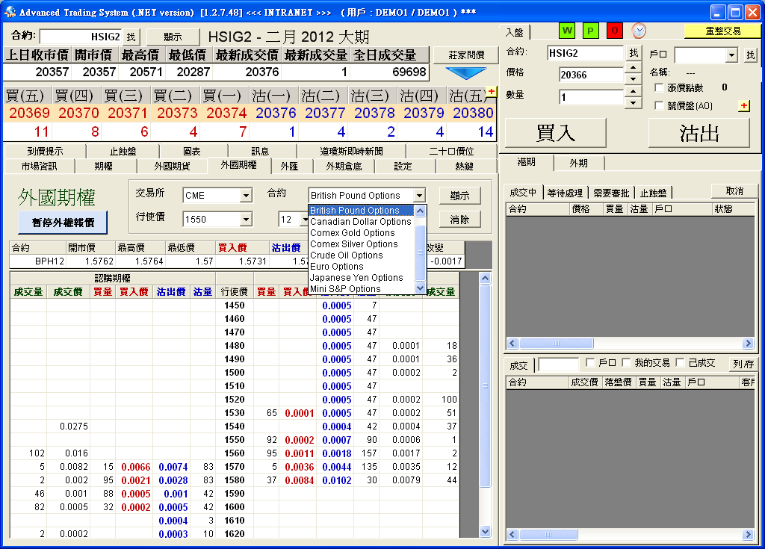Click the red O status icon

pyautogui.click(x=614, y=31)
